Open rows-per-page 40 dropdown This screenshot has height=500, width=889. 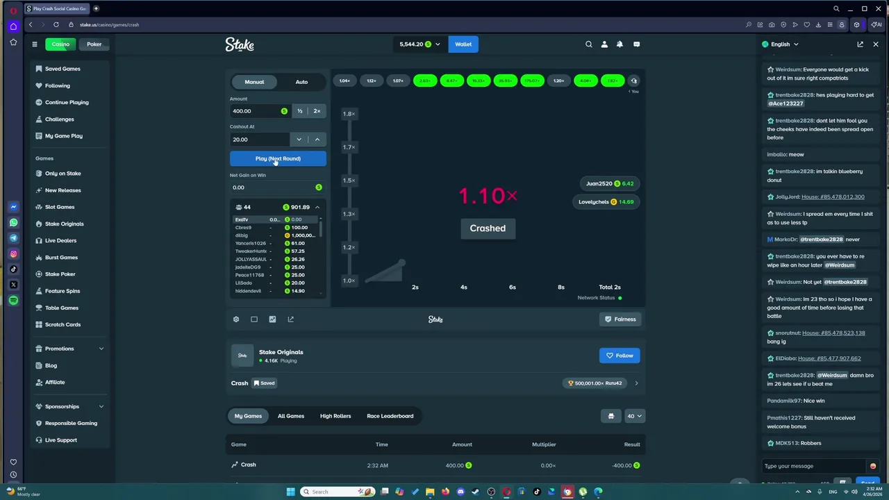pos(634,416)
